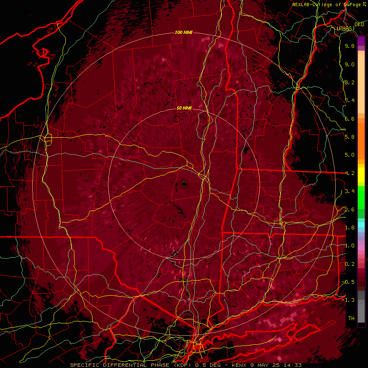The height and width of the screenshot is (368, 368).
Task: Click the 50 NMI range ring label
Action: [184, 108]
